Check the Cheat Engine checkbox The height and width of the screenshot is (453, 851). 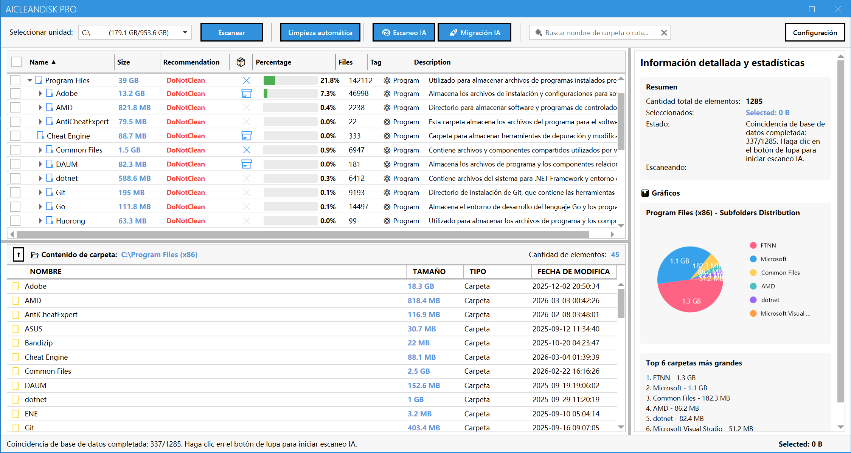point(15,136)
